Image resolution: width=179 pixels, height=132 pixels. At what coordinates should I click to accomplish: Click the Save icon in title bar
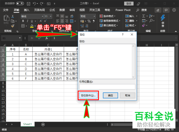coord(28,4)
